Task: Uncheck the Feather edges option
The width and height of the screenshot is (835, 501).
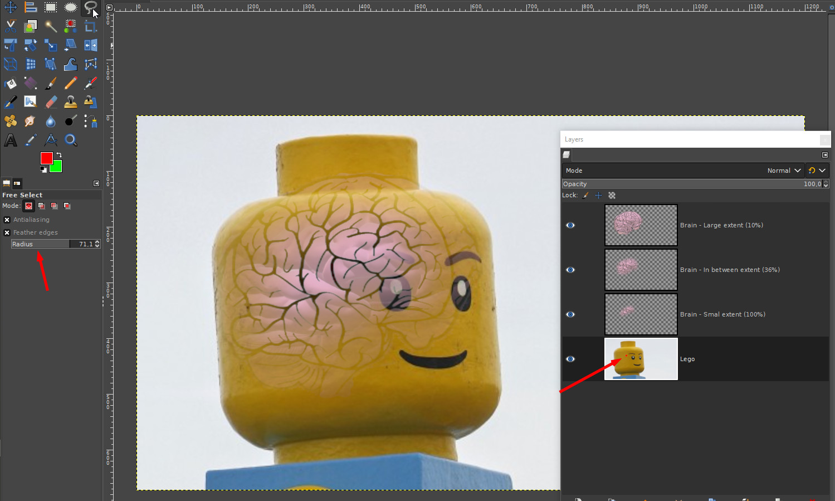Action: (x=7, y=232)
